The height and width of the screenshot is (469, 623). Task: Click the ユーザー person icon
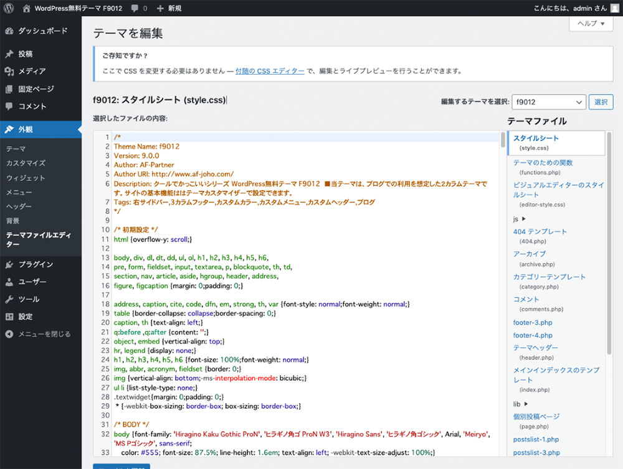9,282
